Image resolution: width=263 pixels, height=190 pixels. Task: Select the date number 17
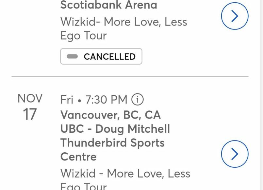30,114
